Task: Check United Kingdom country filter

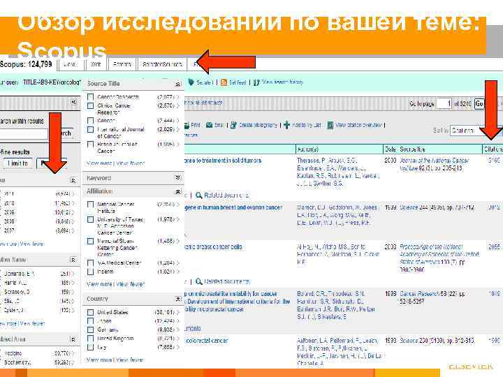Action: click(x=90, y=338)
